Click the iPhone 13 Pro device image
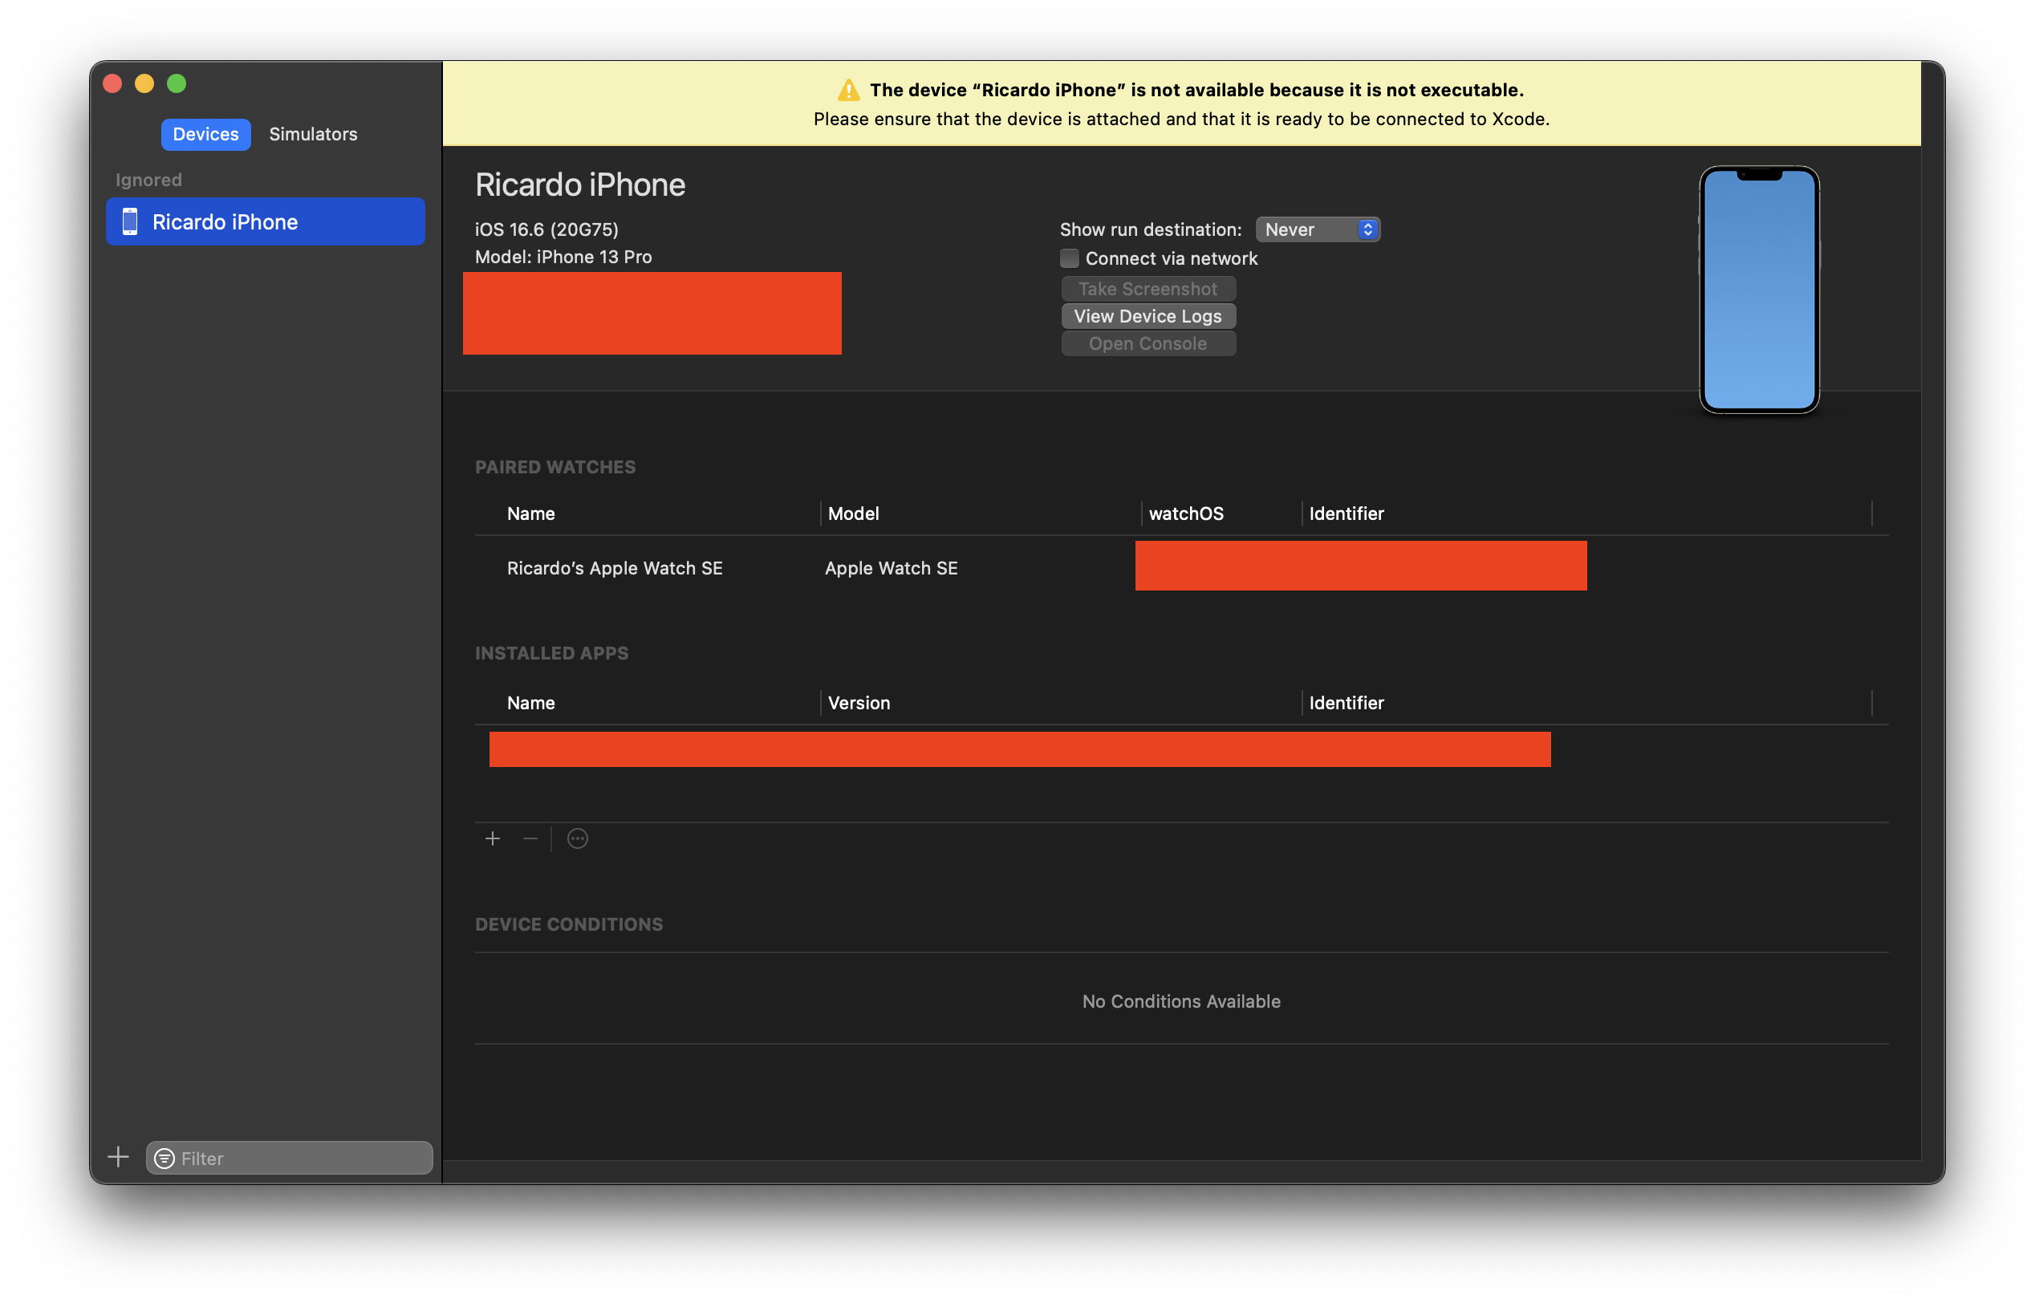The image size is (2035, 1303). [1758, 290]
